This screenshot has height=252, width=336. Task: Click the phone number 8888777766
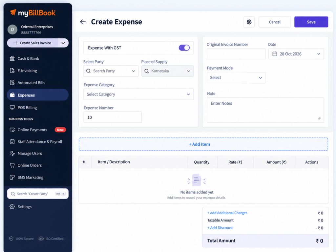point(31,32)
